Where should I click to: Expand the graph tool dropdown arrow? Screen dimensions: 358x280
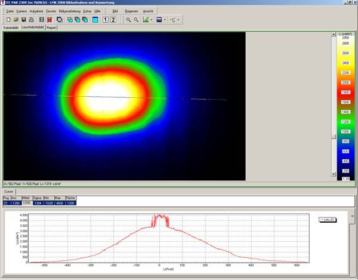(x=152, y=20)
